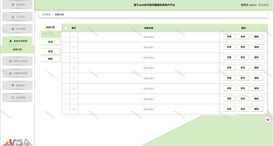Check the checkbox for row 疾病分类3
The width and height of the screenshot is (273, 146).
66,89
